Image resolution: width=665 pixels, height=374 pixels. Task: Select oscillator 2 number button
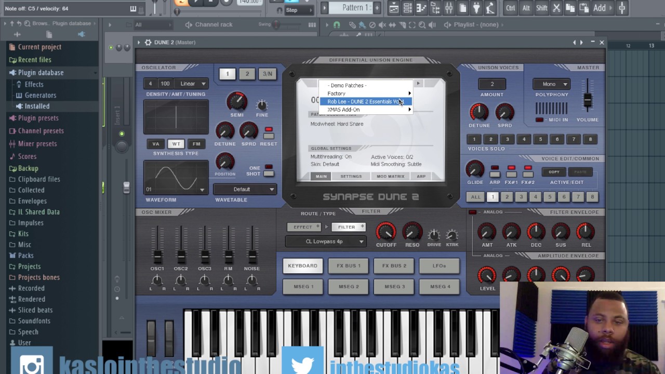[x=247, y=74]
